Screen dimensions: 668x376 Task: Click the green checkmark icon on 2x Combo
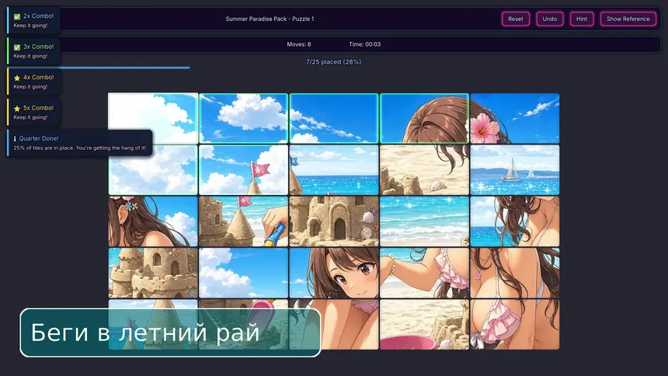17,16
